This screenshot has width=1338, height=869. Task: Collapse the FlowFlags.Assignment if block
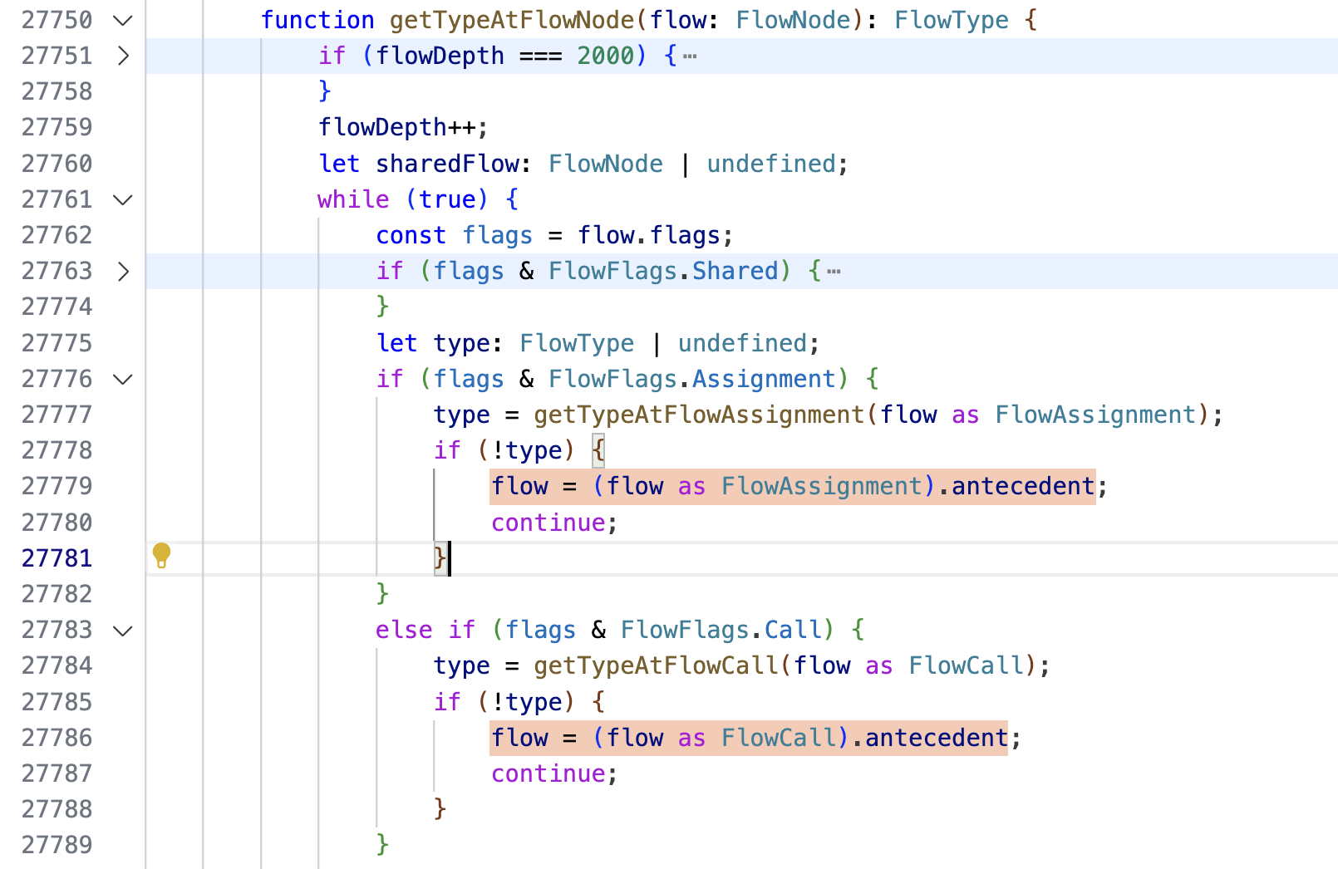click(123, 379)
